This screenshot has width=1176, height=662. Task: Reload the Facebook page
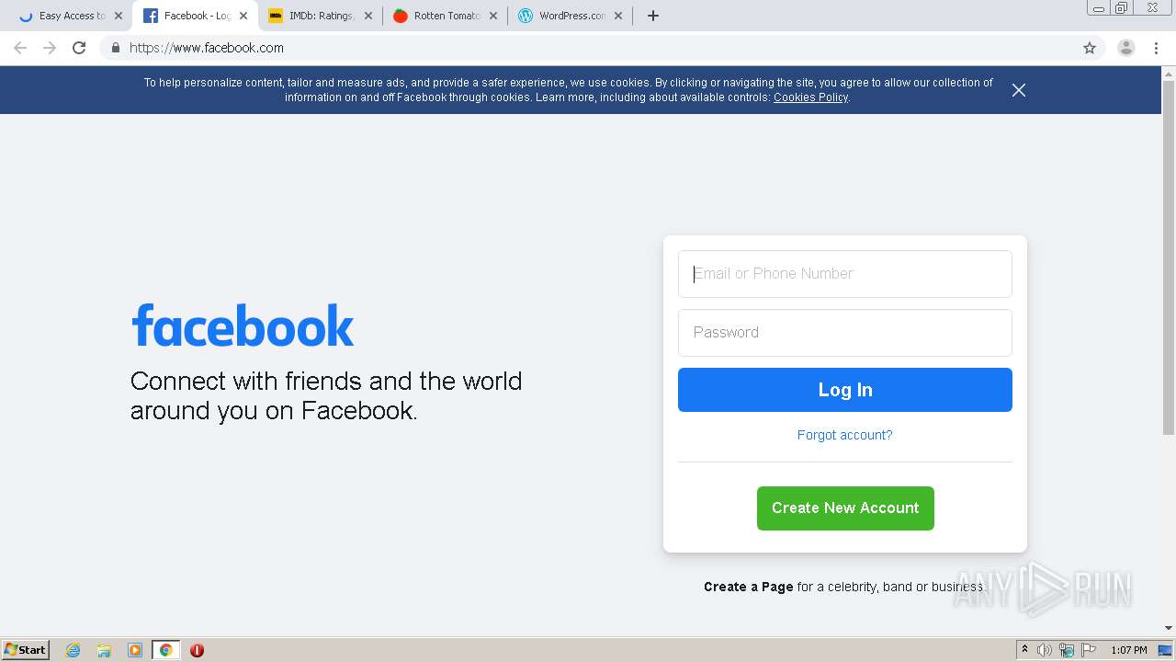[x=79, y=48]
